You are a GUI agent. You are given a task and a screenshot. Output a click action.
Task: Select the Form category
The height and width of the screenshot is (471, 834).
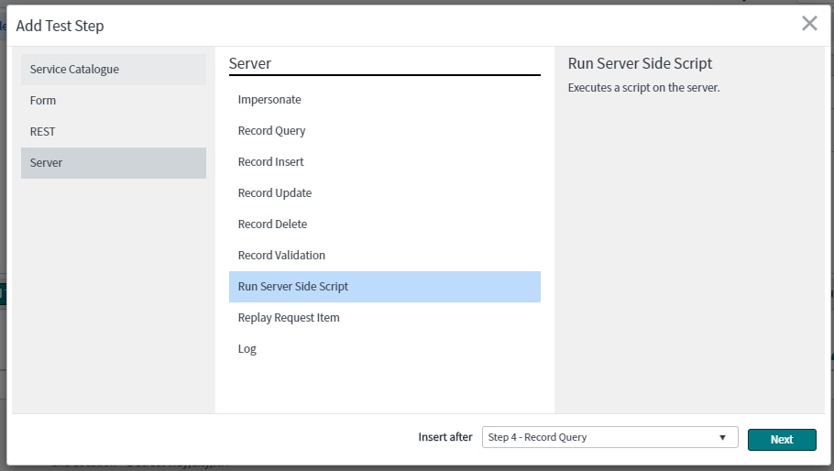coord(114,101)
